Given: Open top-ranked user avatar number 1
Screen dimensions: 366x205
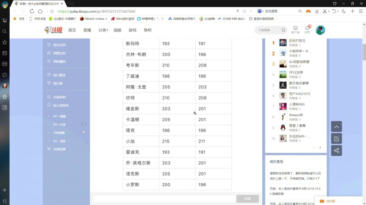Looking at the screenshot, I should tap(283, 43).
